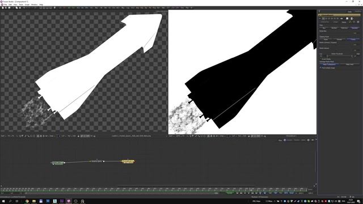Open the Windows Start menu

(3, 201)
